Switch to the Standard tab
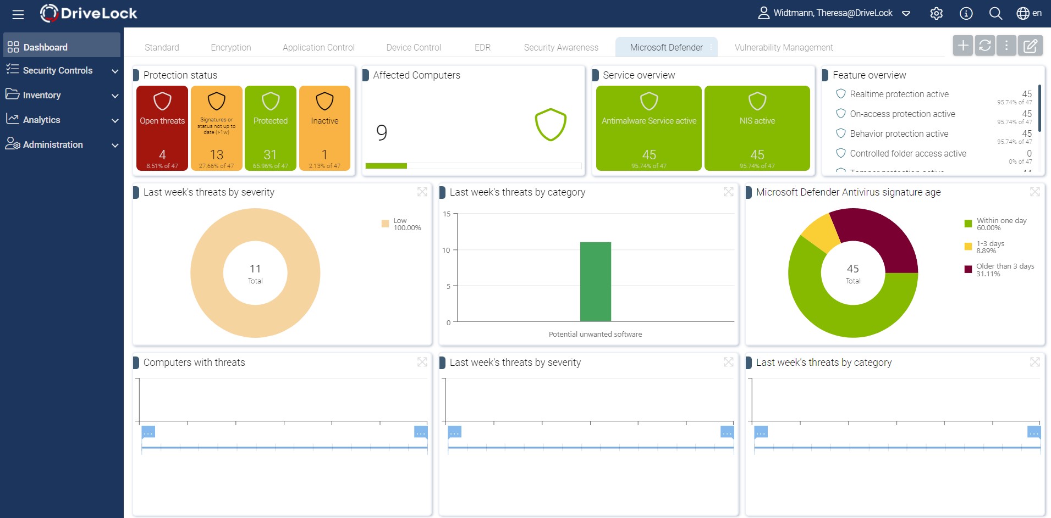Viewport: 1051px width, 518px height. point(162,47)
